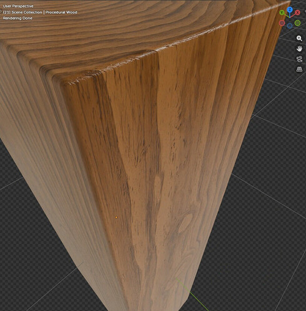The image size is (306, 311).
Task: Click the green Y axis gizmo handle
Action: point(282,12)
